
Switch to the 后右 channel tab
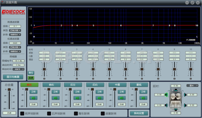[x=95, y=85]
